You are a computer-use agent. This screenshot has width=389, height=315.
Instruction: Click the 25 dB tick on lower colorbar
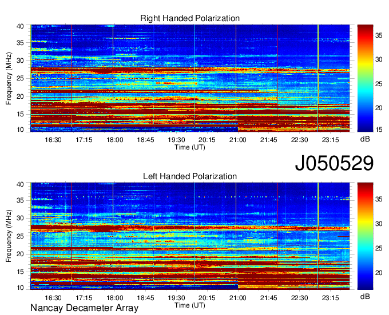tap(379, 248)
